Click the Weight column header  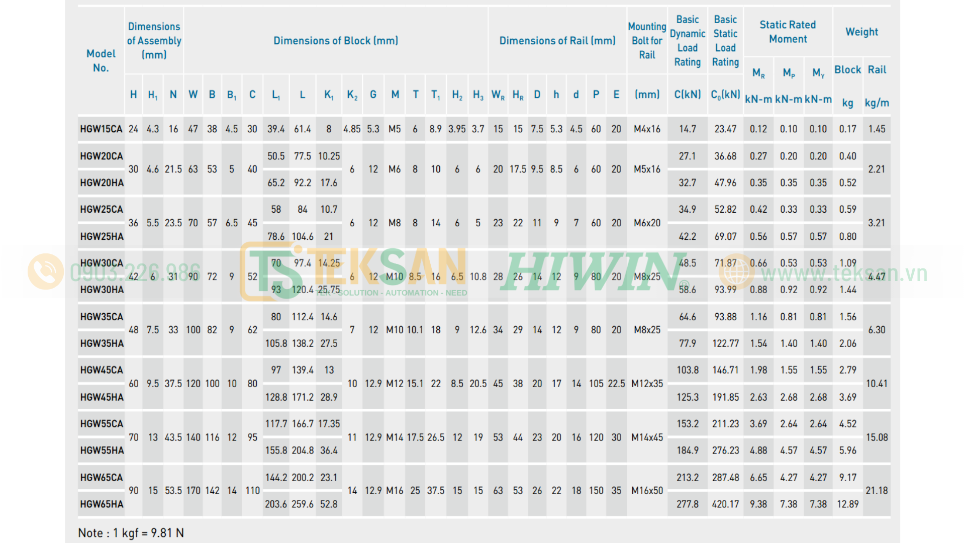[861, 32]
